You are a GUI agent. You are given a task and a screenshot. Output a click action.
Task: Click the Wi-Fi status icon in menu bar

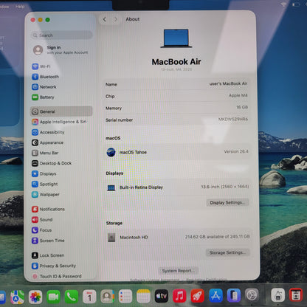point(283,4)
